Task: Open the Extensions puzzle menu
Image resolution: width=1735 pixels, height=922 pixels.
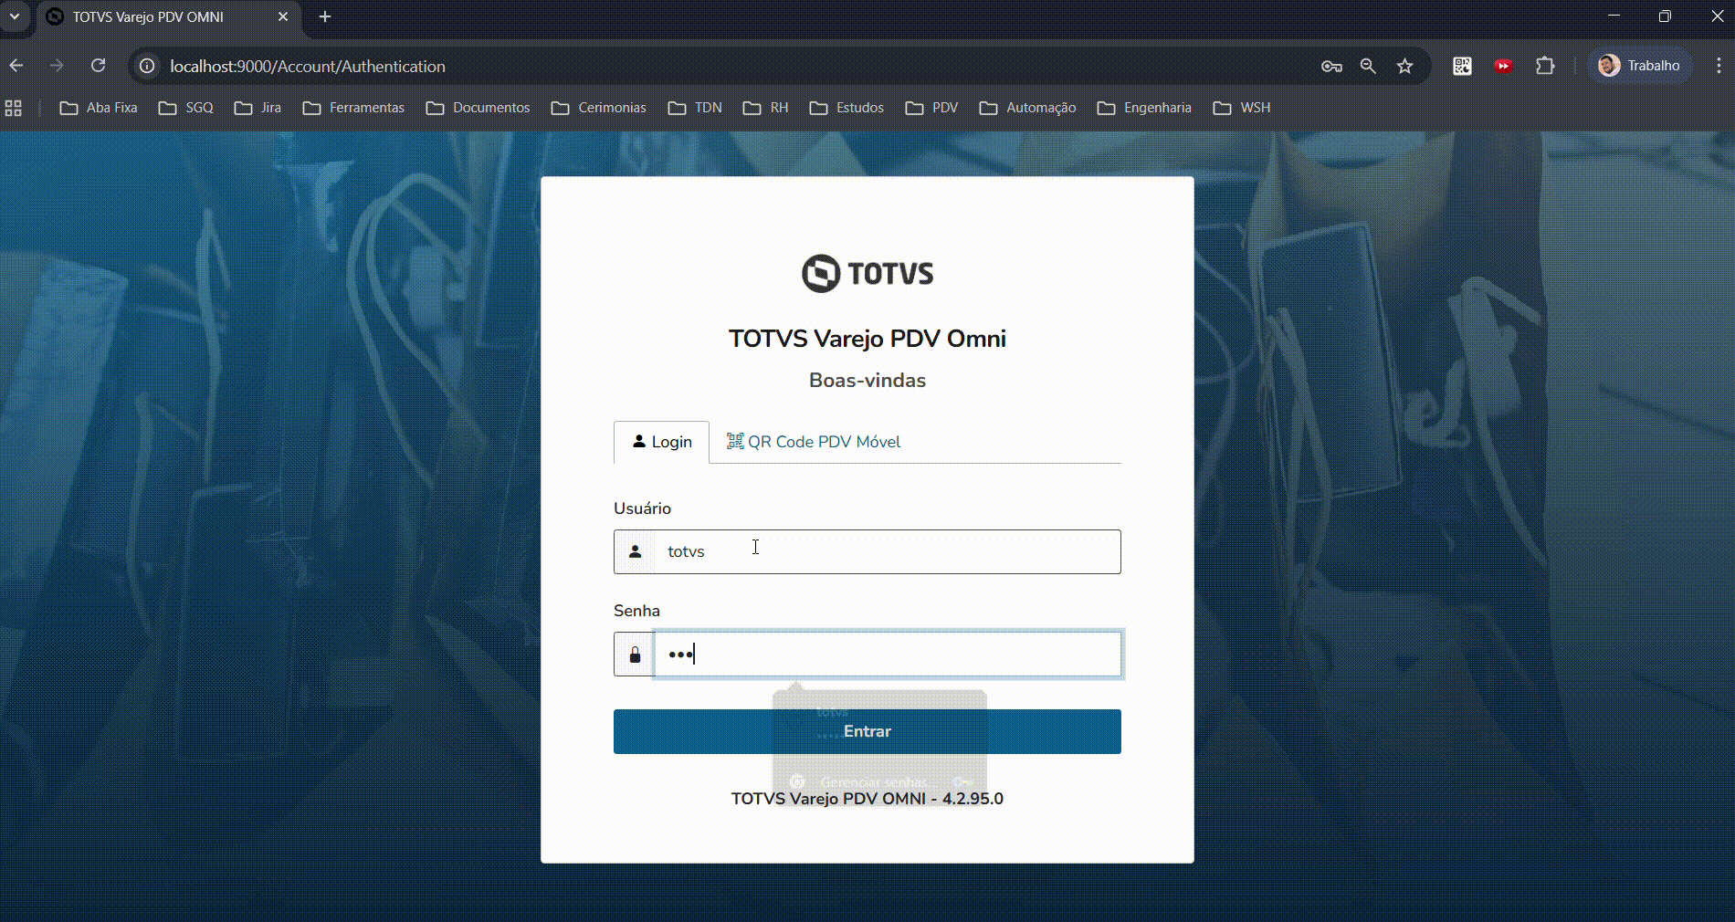Action: tap(1545, 66)
